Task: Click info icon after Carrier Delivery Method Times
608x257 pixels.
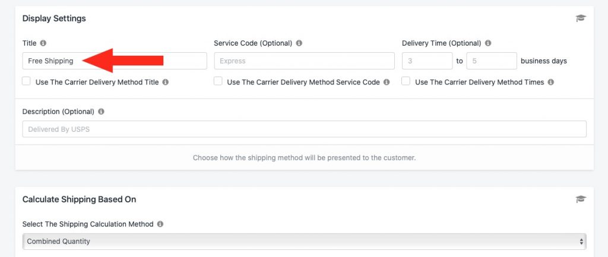Action: (551, 82)
